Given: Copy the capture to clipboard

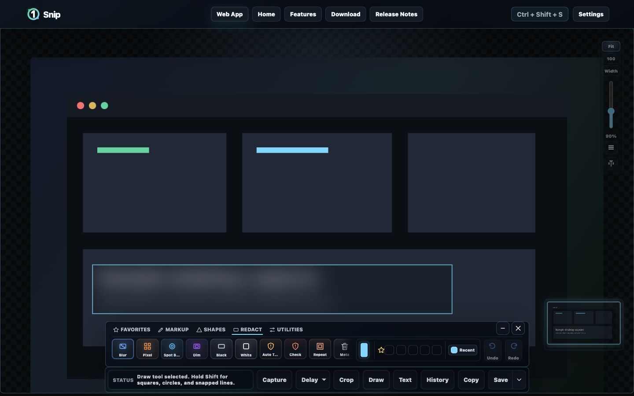Looking at the screenshot, I should (471, 380).
